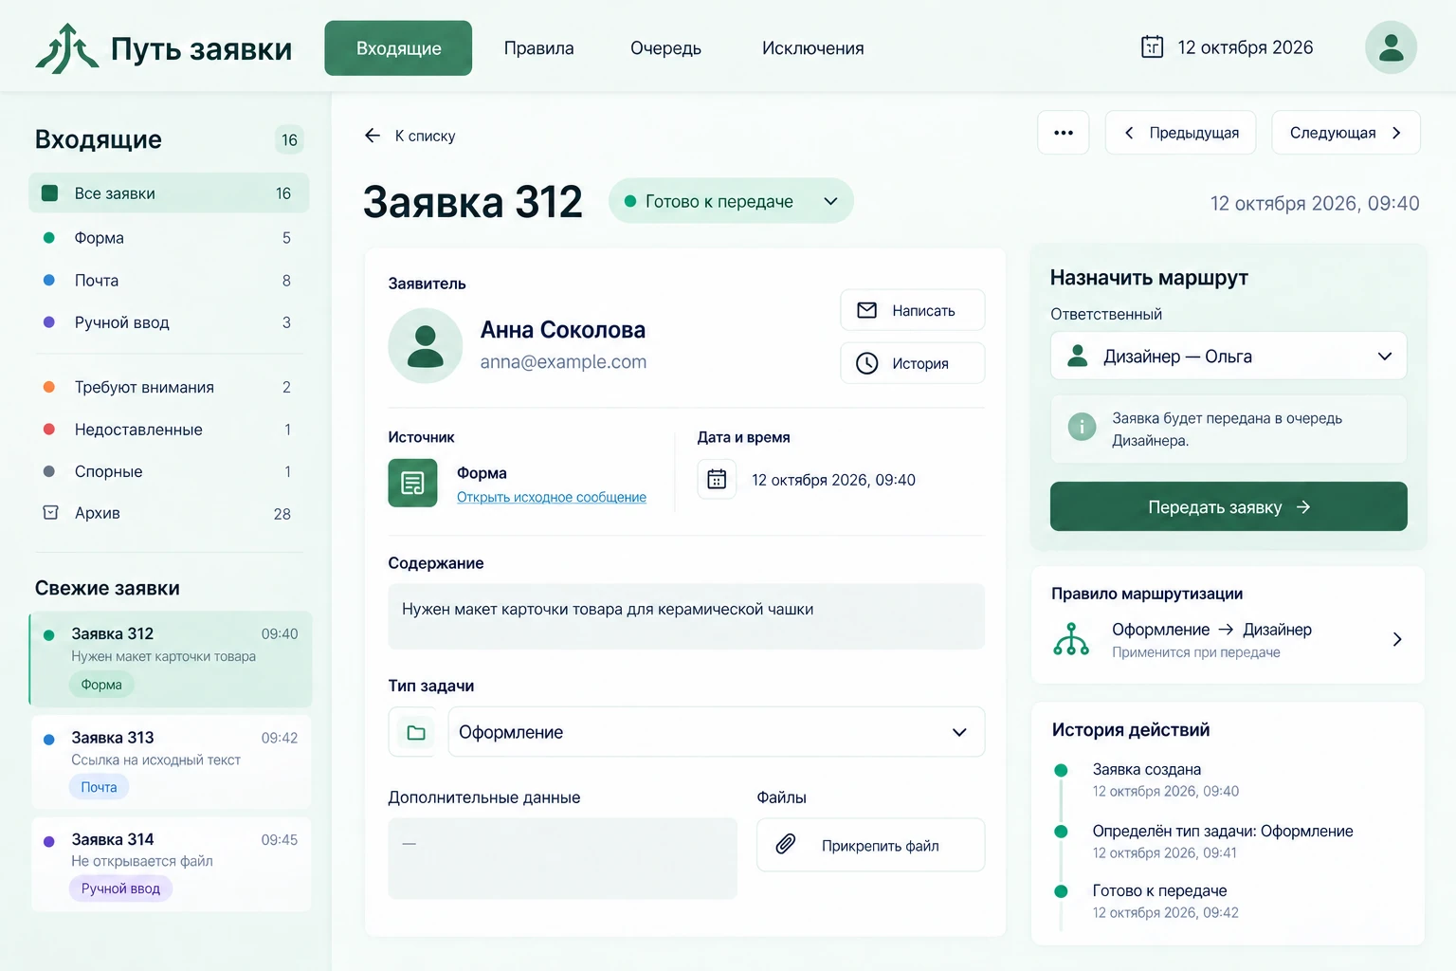Viewport: 1456px width, 971px height.
Task: Expand the Готово к передаче status dropdown
Action: [x=830, y=201]
